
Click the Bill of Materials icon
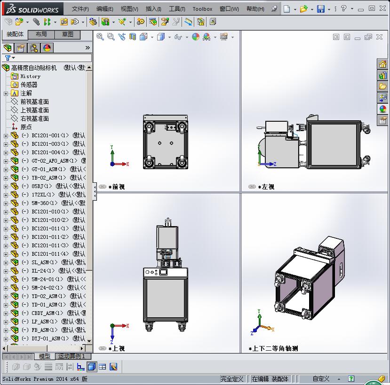pos(153,22)
